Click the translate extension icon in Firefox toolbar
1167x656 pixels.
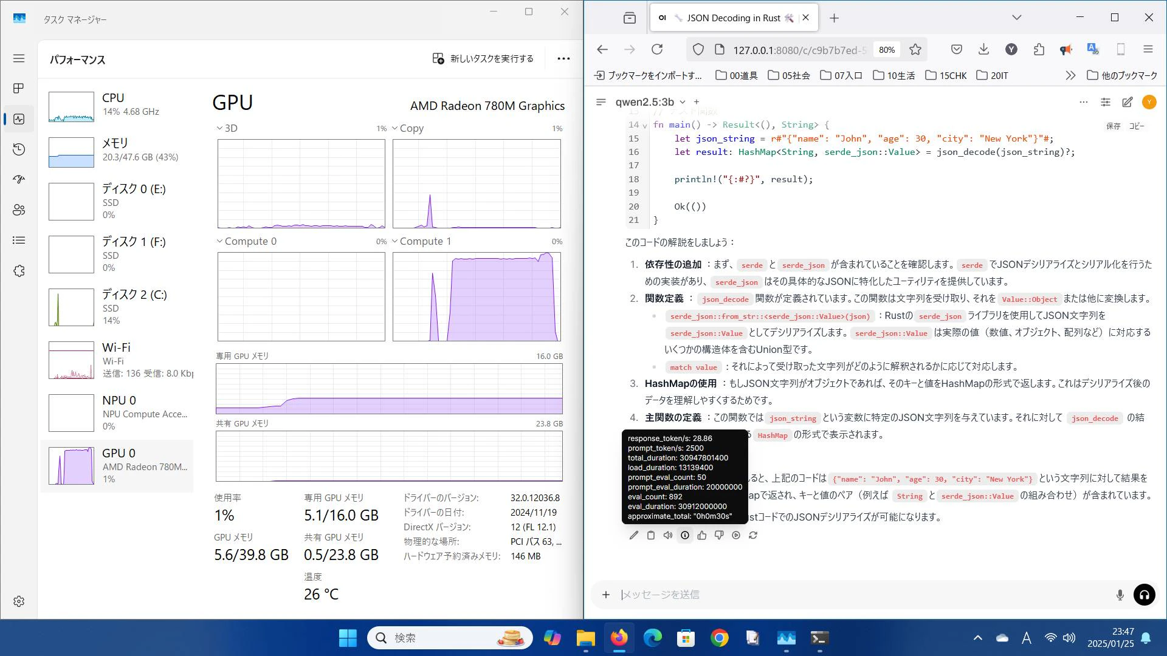pos(1093,50)
